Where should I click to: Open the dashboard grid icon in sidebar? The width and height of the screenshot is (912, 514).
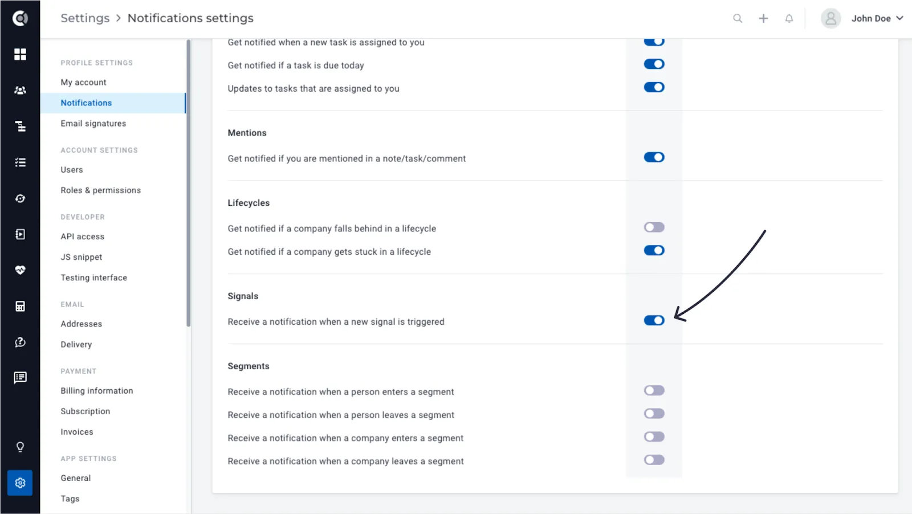tap(20, 54)
